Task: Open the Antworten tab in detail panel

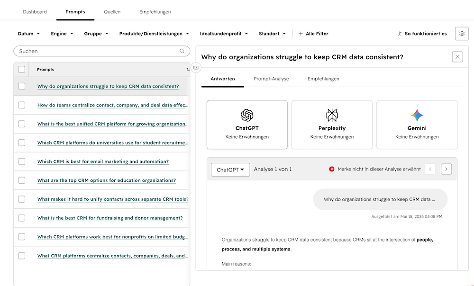Action: tap(223, 79)
